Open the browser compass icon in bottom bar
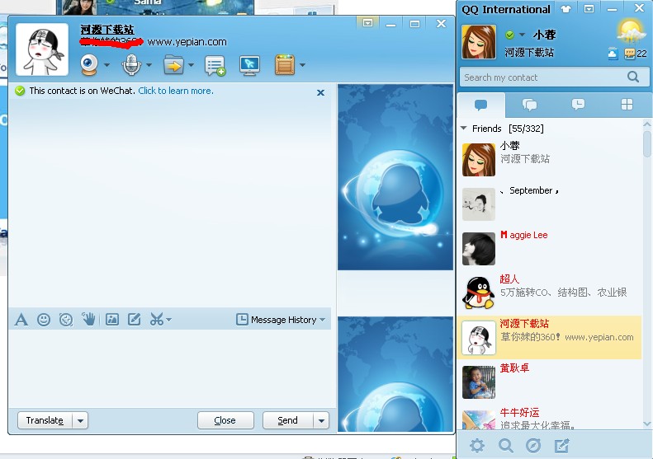653x459 pixels. [x=533, y=446]
